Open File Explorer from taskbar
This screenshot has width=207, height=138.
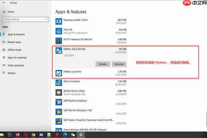[2, 135]
